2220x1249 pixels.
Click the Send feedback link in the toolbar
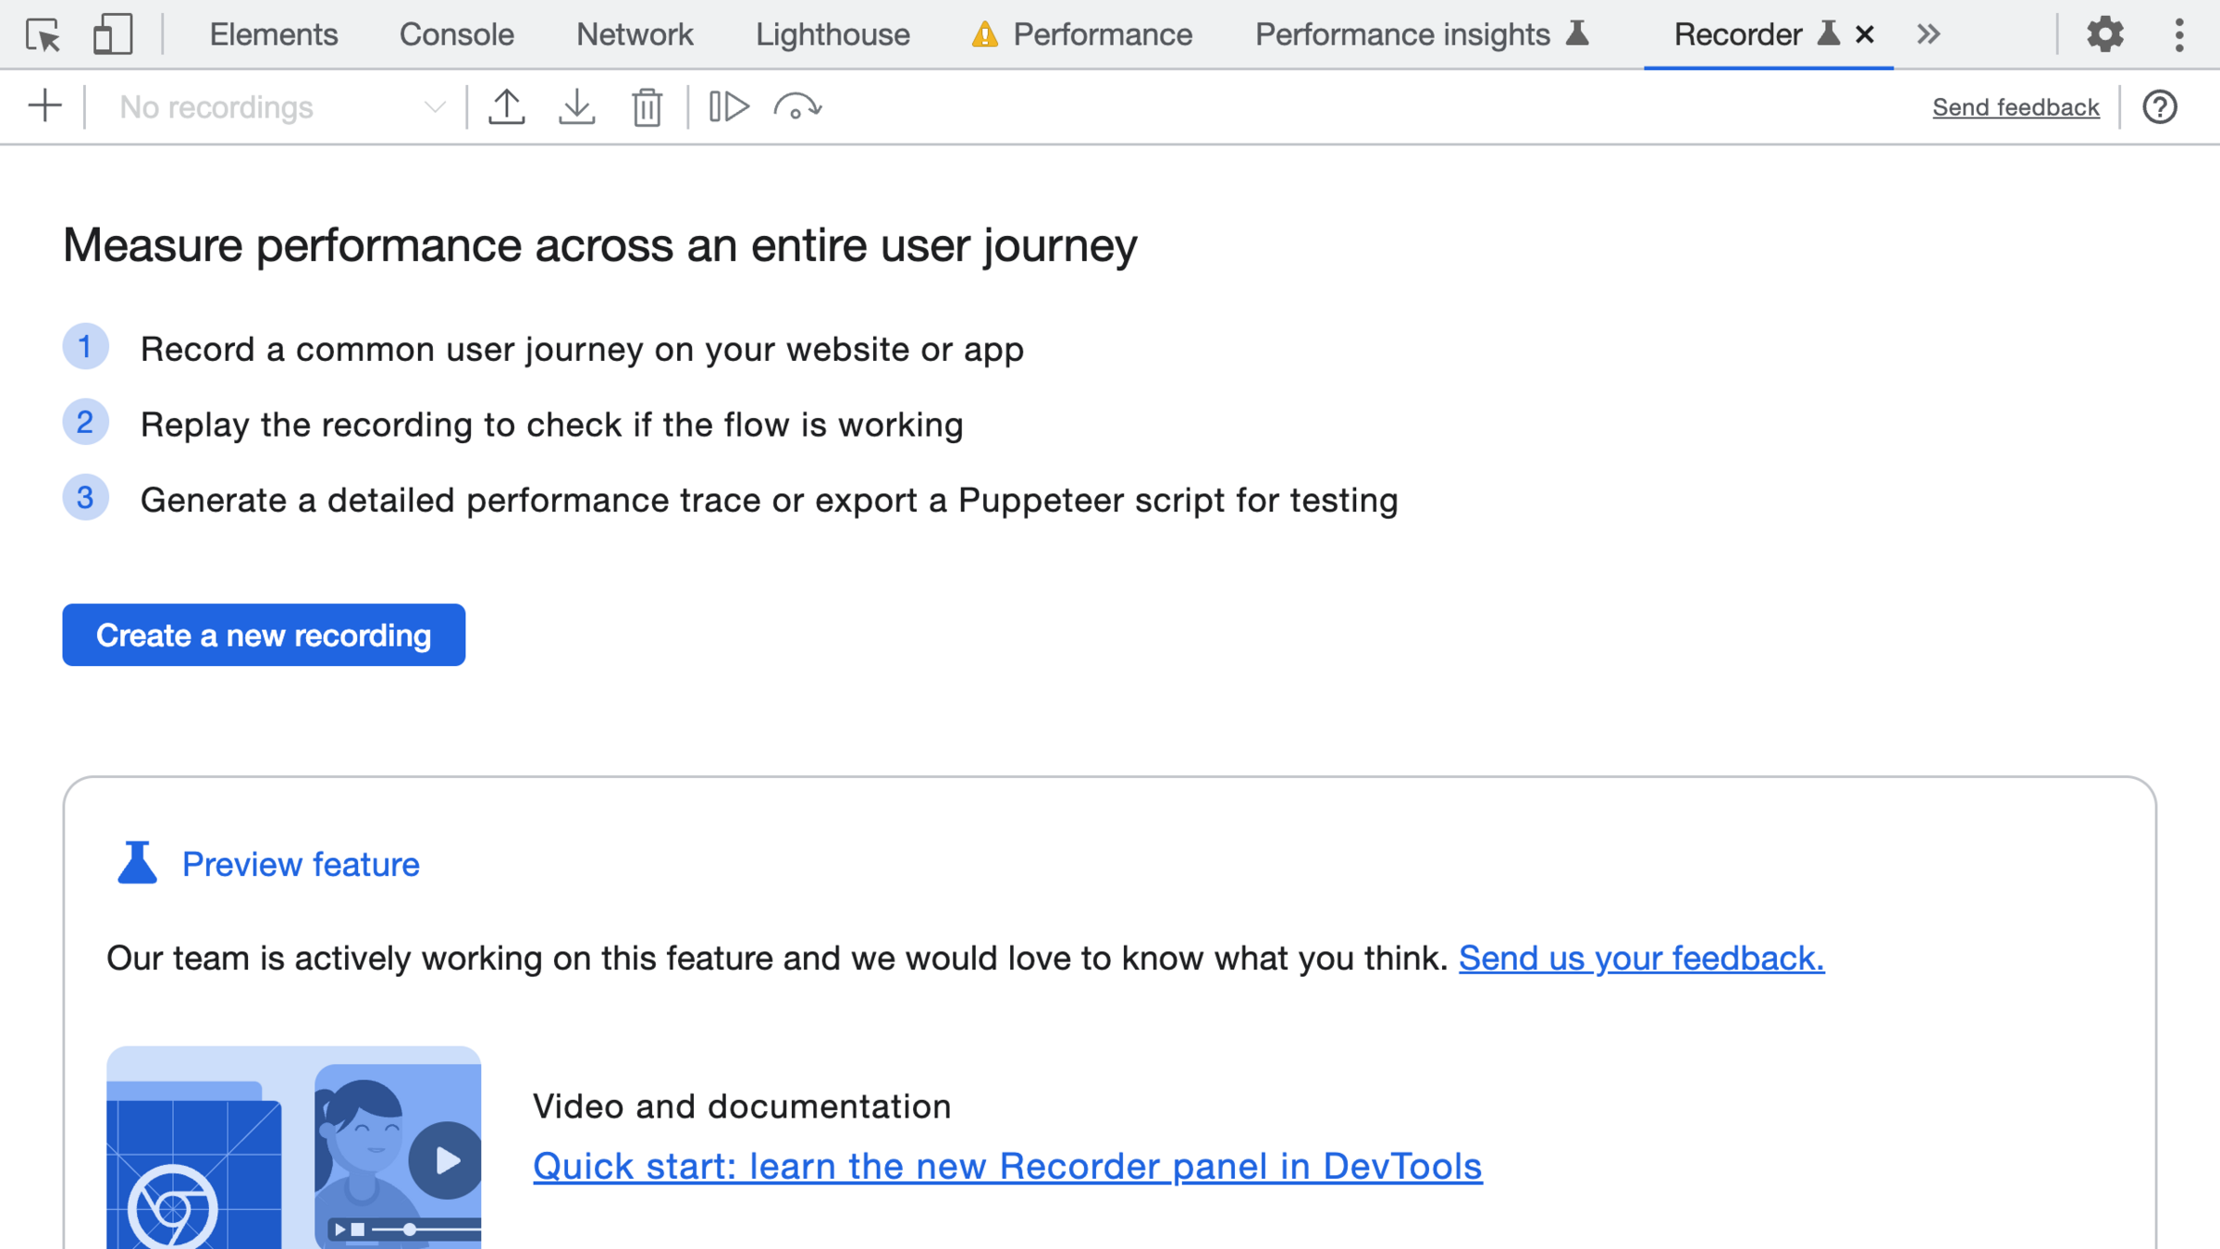click(x=2016, y=107)
